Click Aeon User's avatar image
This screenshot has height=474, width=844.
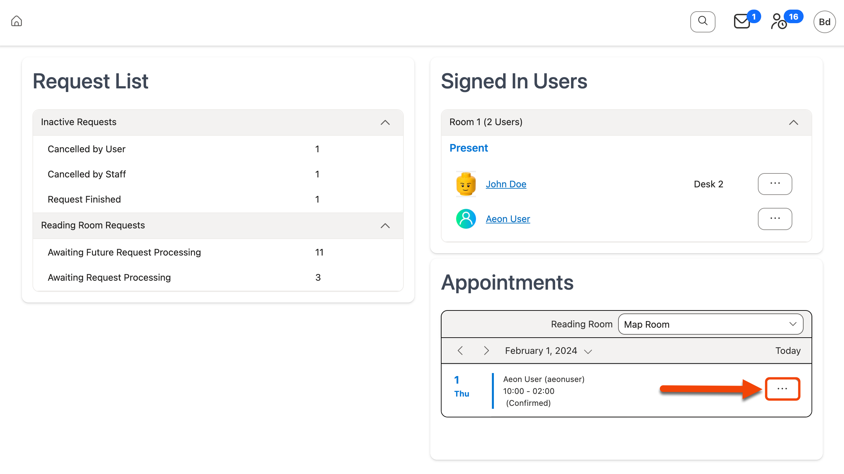465,218
